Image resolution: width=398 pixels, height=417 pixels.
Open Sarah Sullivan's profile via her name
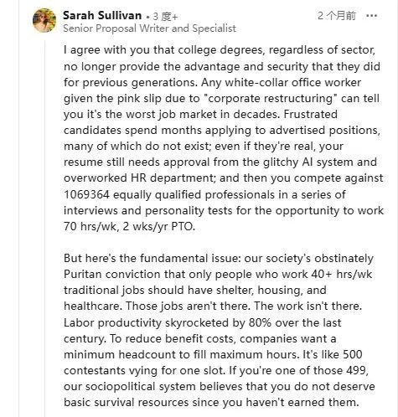click(102, 15)
